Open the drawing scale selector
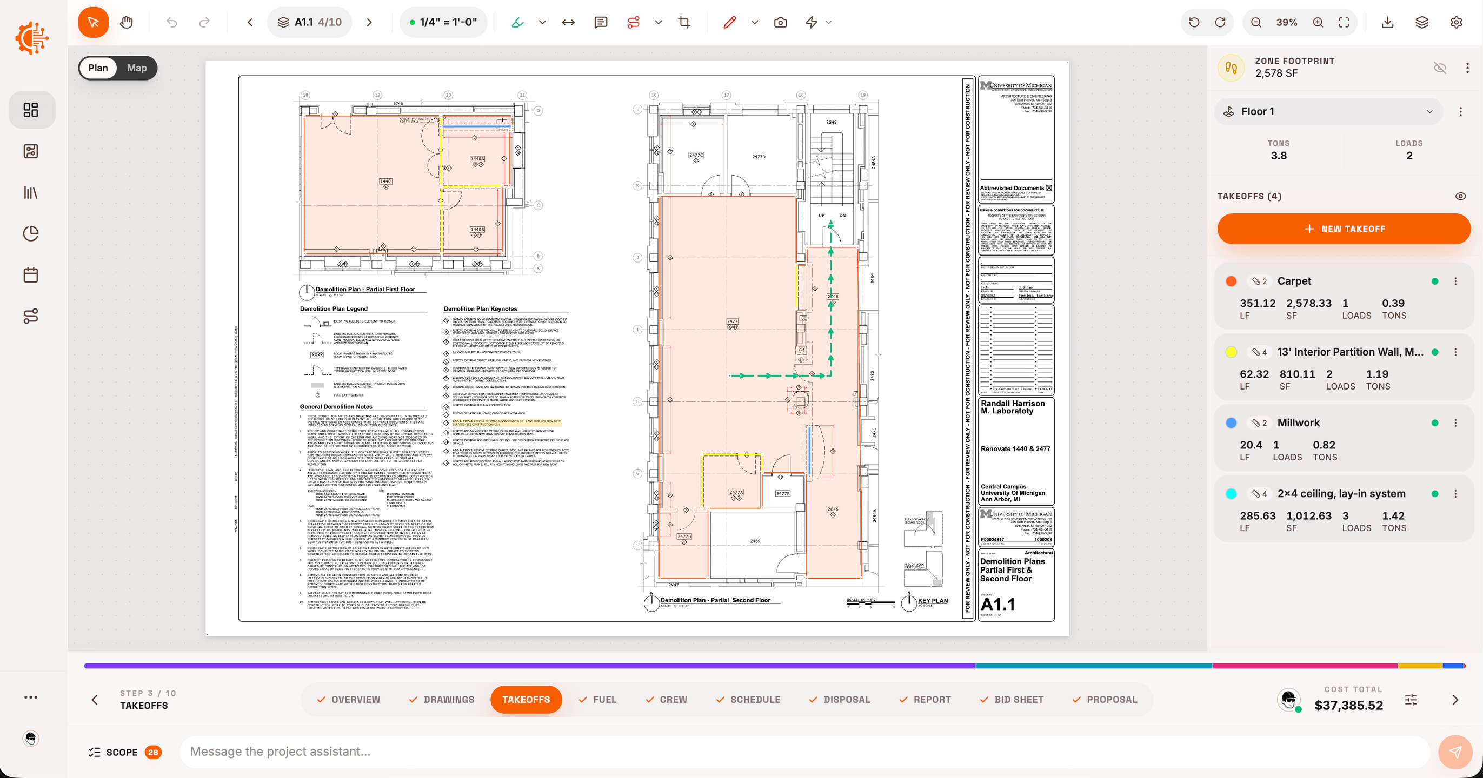Viewport: 1483px width, 778px height. [443, 23]
